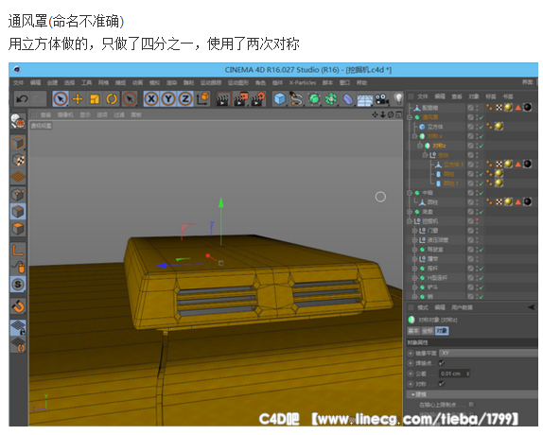543x435 pixels.
Task: Select the Edges mode cube icon
Action: click(18, 212)
